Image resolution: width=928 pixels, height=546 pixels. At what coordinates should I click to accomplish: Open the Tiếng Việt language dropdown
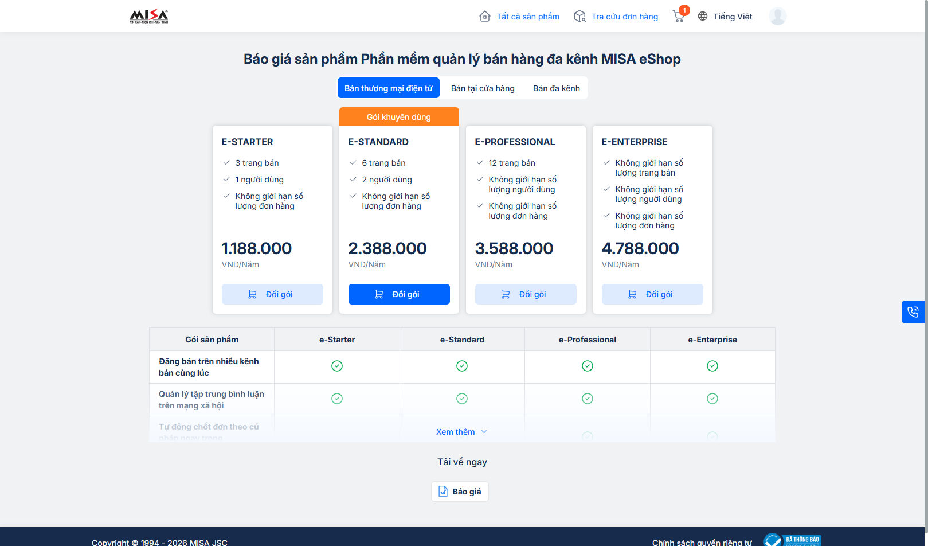pos(733,17)
